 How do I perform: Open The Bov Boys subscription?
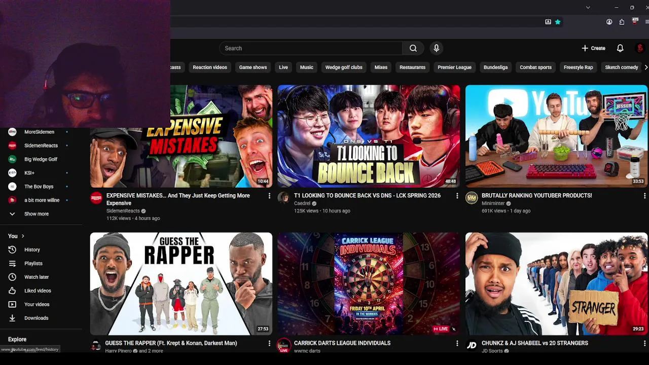(x=41, y=187)
